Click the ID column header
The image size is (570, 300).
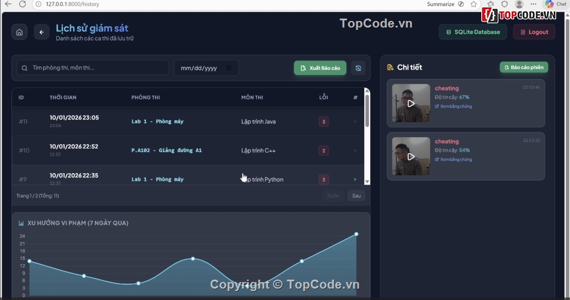point(21,97)
